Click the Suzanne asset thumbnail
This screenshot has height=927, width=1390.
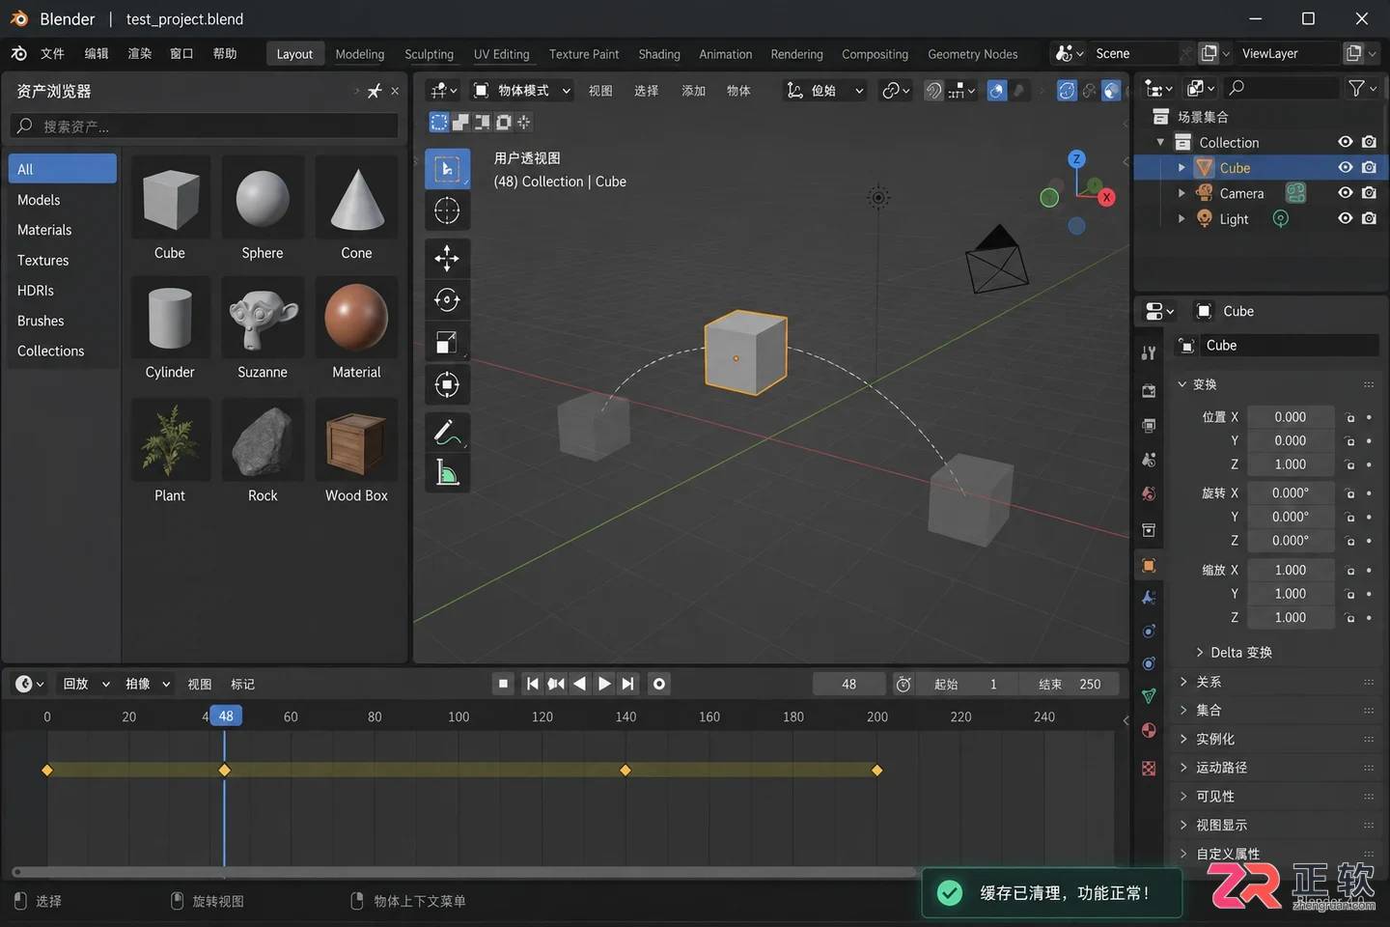coord(263,319)
